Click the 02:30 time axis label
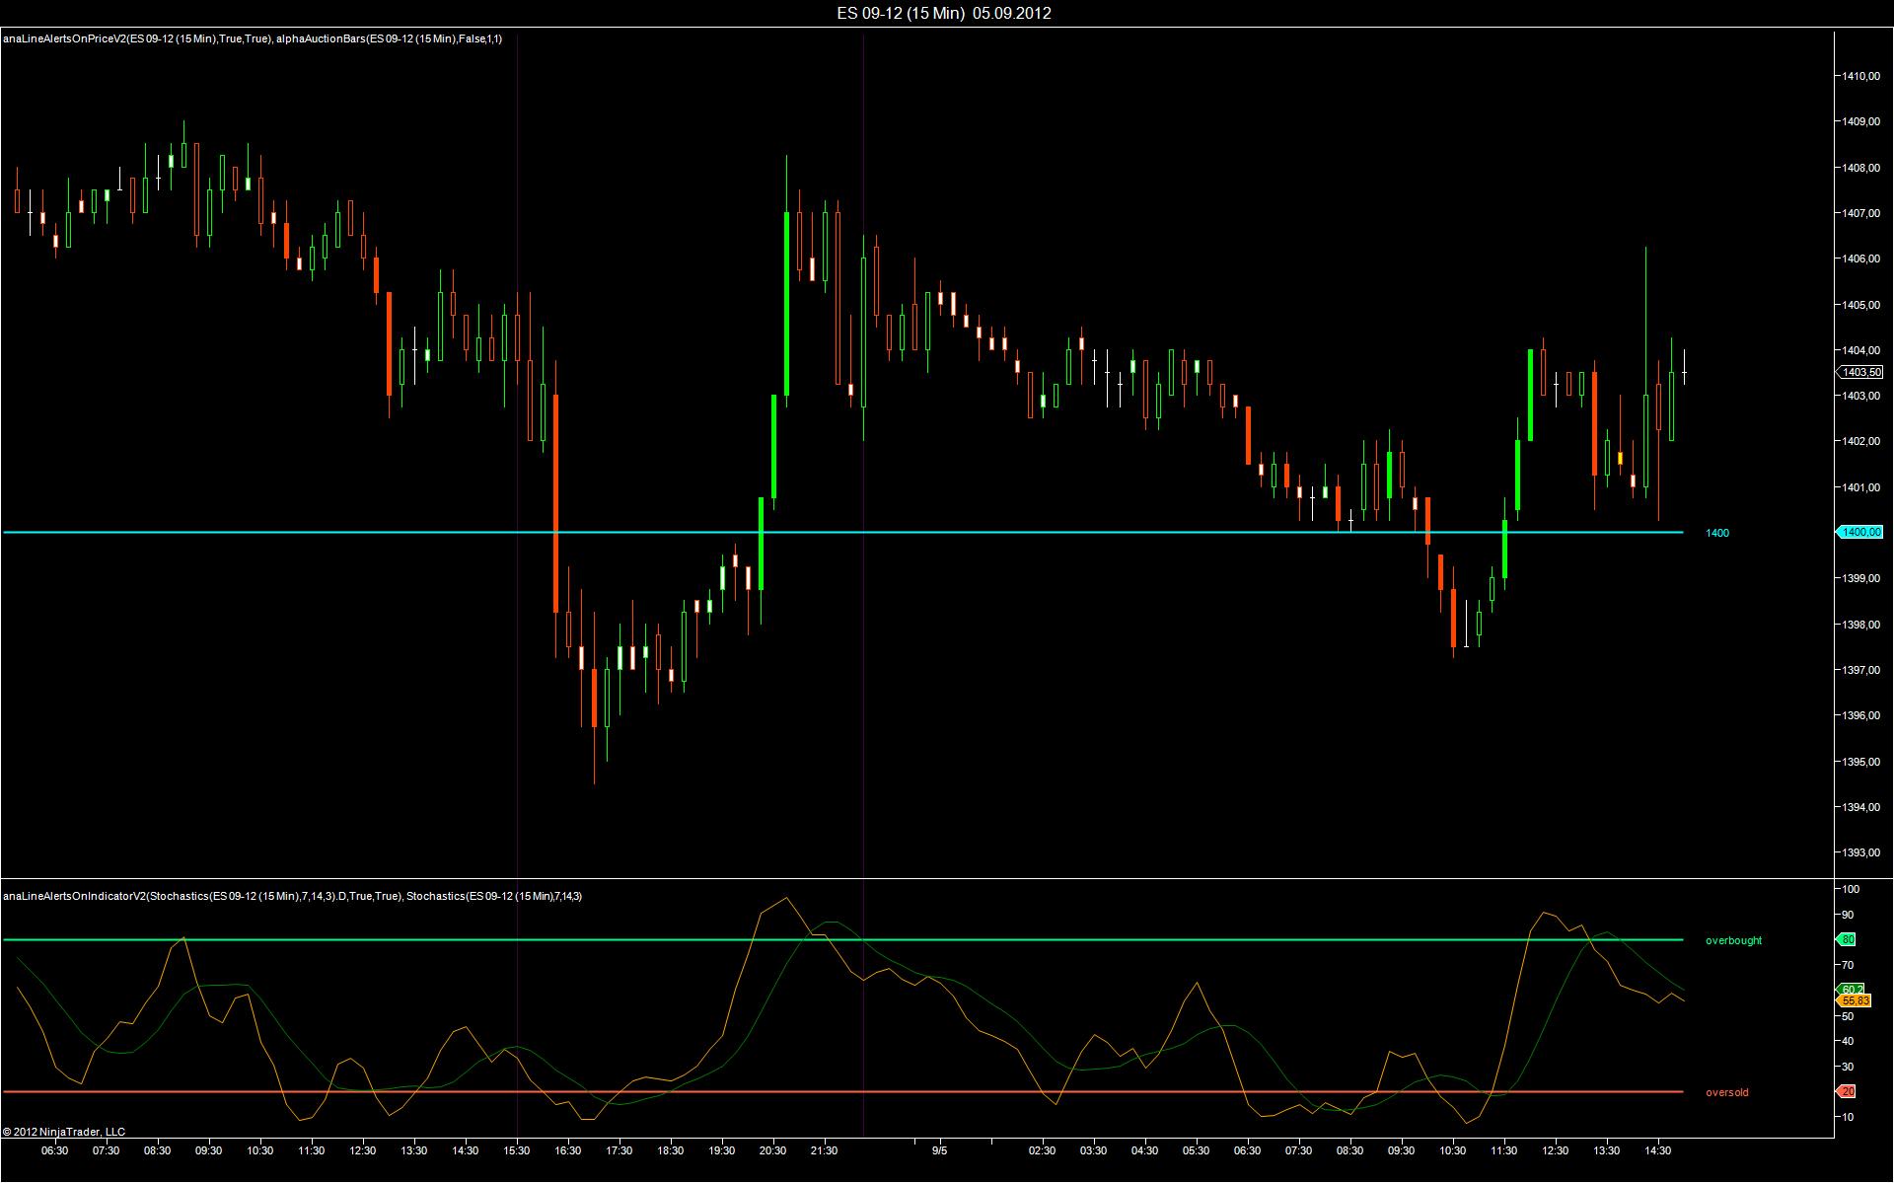Image resolution: width=1894 pixels, height=1183 pixels. [x=1042, y=1150]
